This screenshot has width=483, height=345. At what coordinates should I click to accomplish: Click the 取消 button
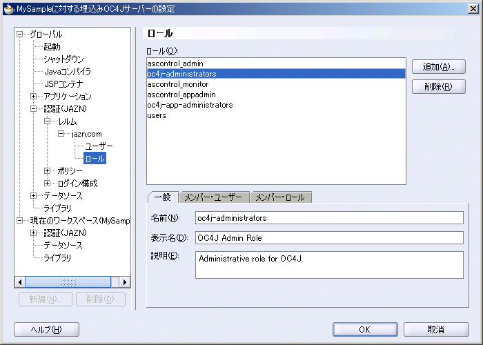tap(436, 330)
